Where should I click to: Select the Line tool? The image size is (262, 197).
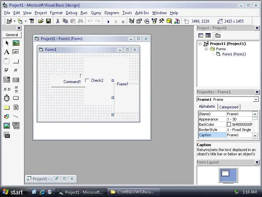click(x=16, y=117)
